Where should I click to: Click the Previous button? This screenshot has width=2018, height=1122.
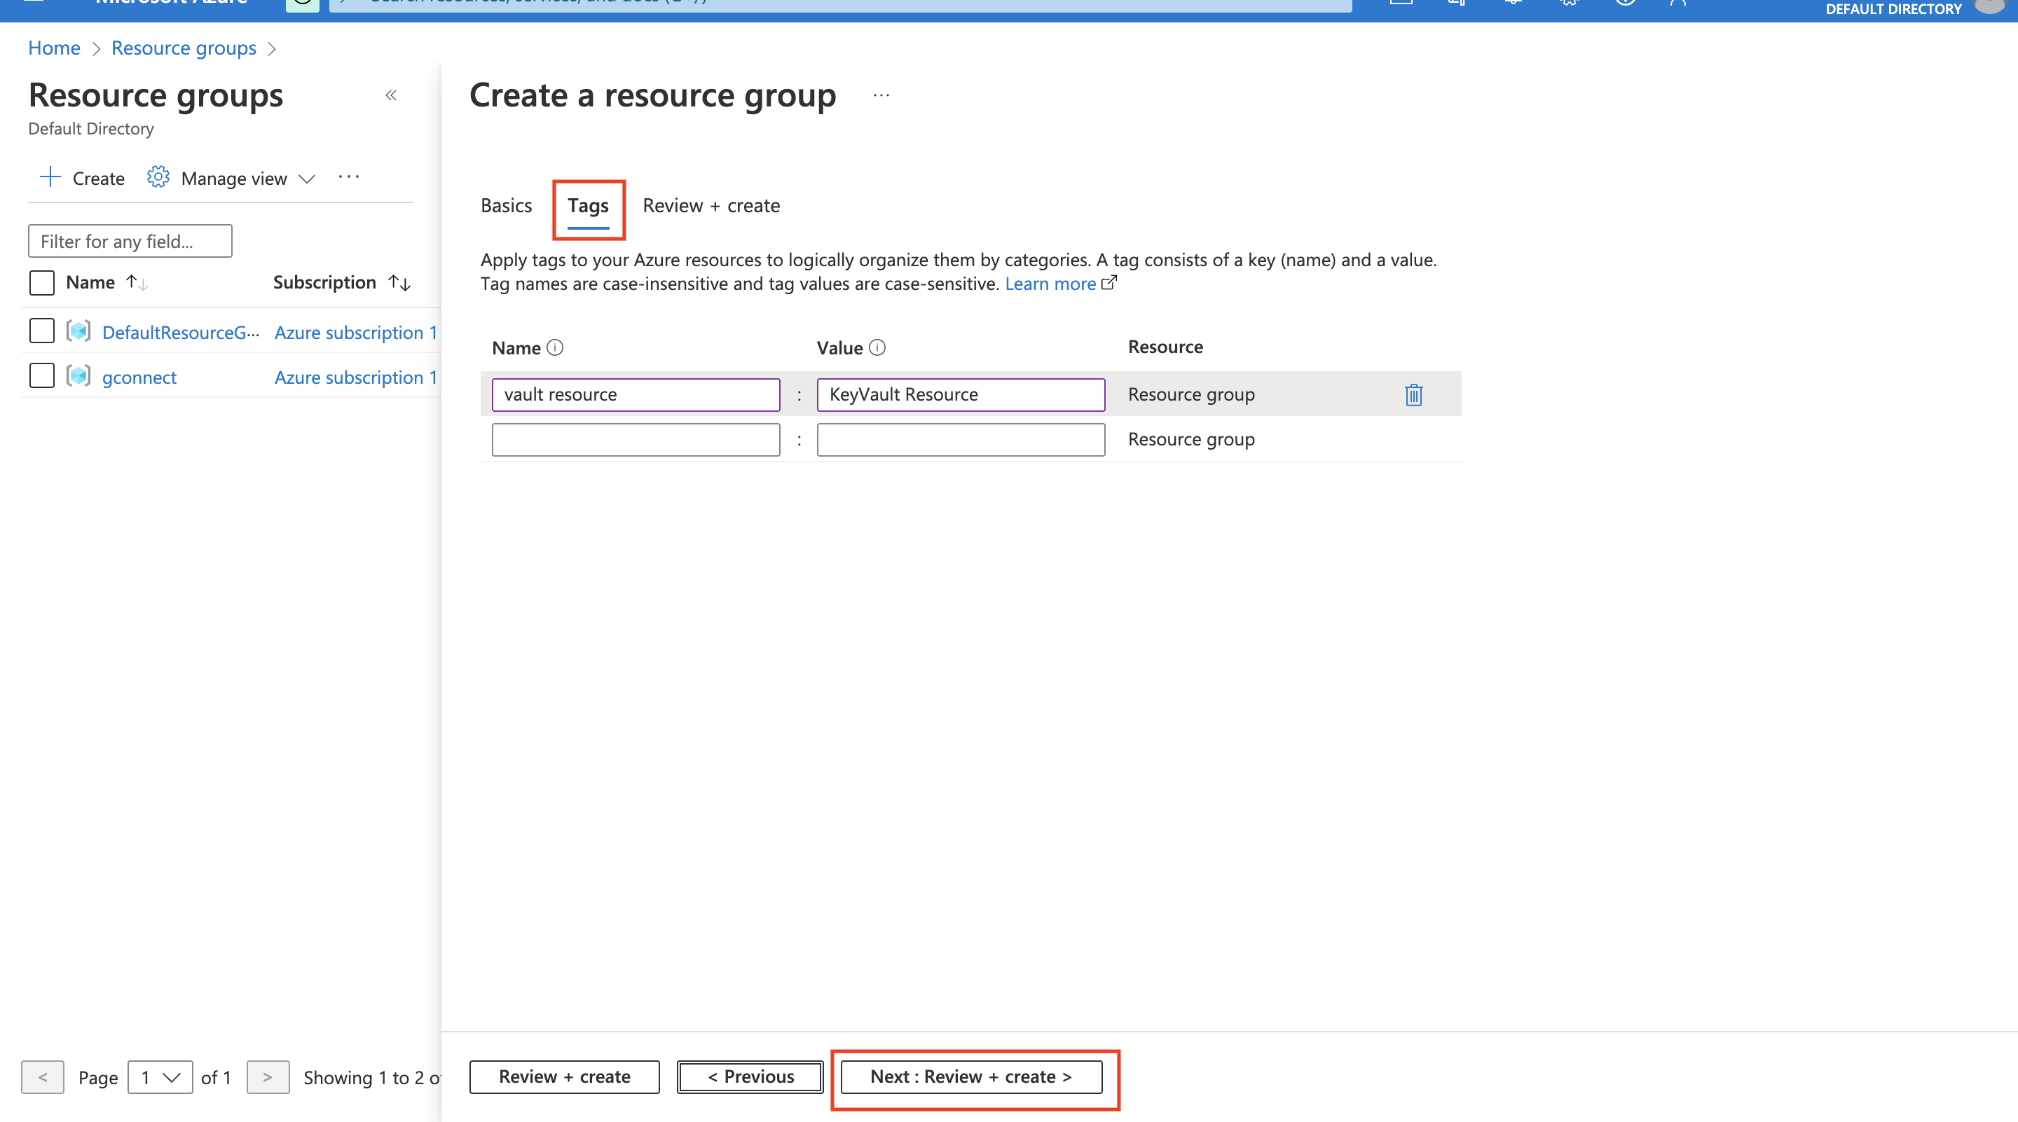pos(750,1077)
